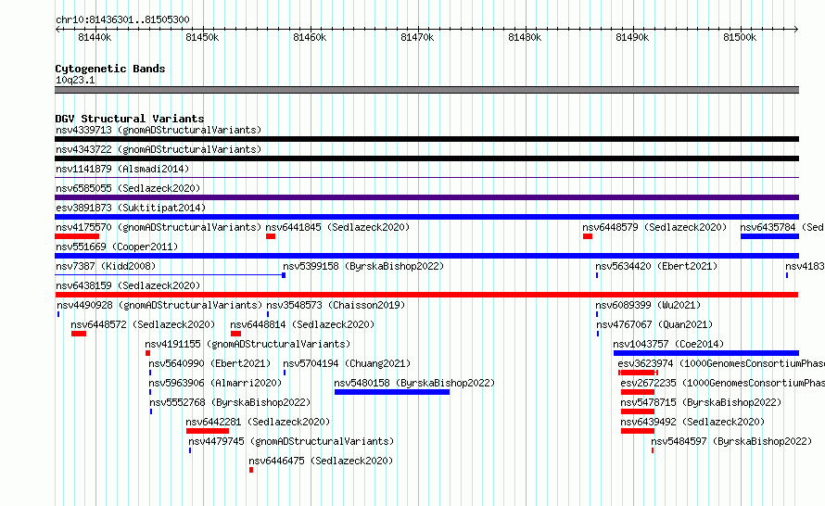Open esv2672235 1000Genomes variant label
The height and width of the screenshot is (506, 825).
coord(722,383)
